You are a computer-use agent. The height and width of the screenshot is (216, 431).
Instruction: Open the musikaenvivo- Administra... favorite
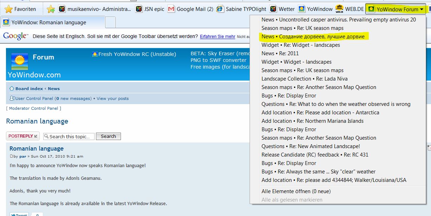[x=95, y=9]
